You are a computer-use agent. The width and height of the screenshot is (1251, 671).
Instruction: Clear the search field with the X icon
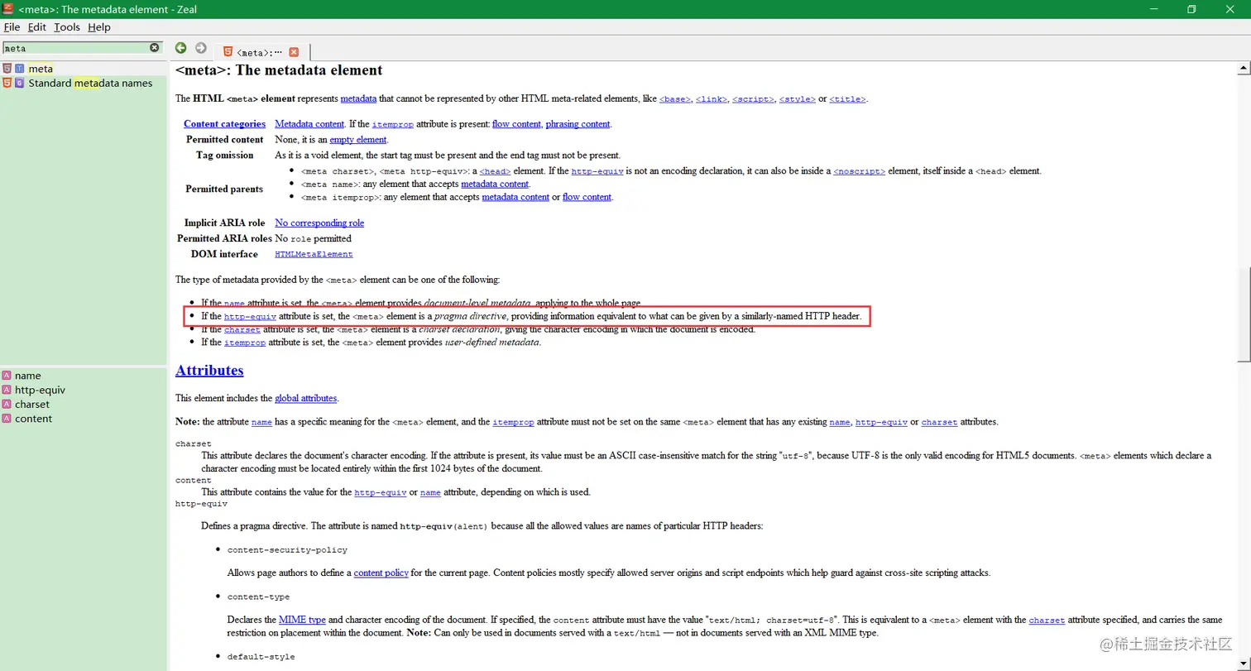tap(155, 48)
